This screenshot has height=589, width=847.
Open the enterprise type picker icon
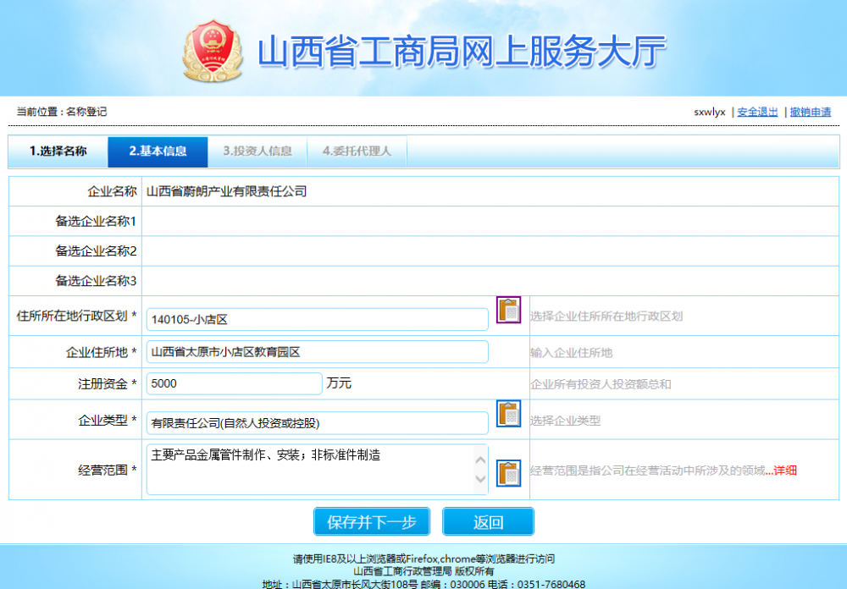pyautogui.click(x=507, y=414)
